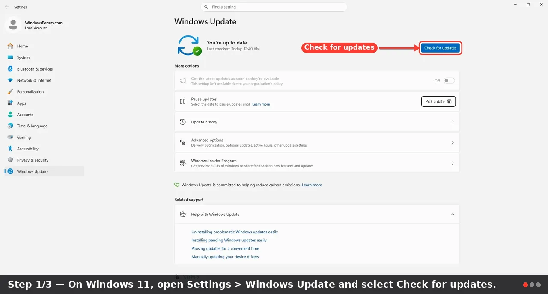Image resolution: width=548 pixels, height=294 pixels.
Task: Toggle get latest updates switch
Action: pos(449,81)
